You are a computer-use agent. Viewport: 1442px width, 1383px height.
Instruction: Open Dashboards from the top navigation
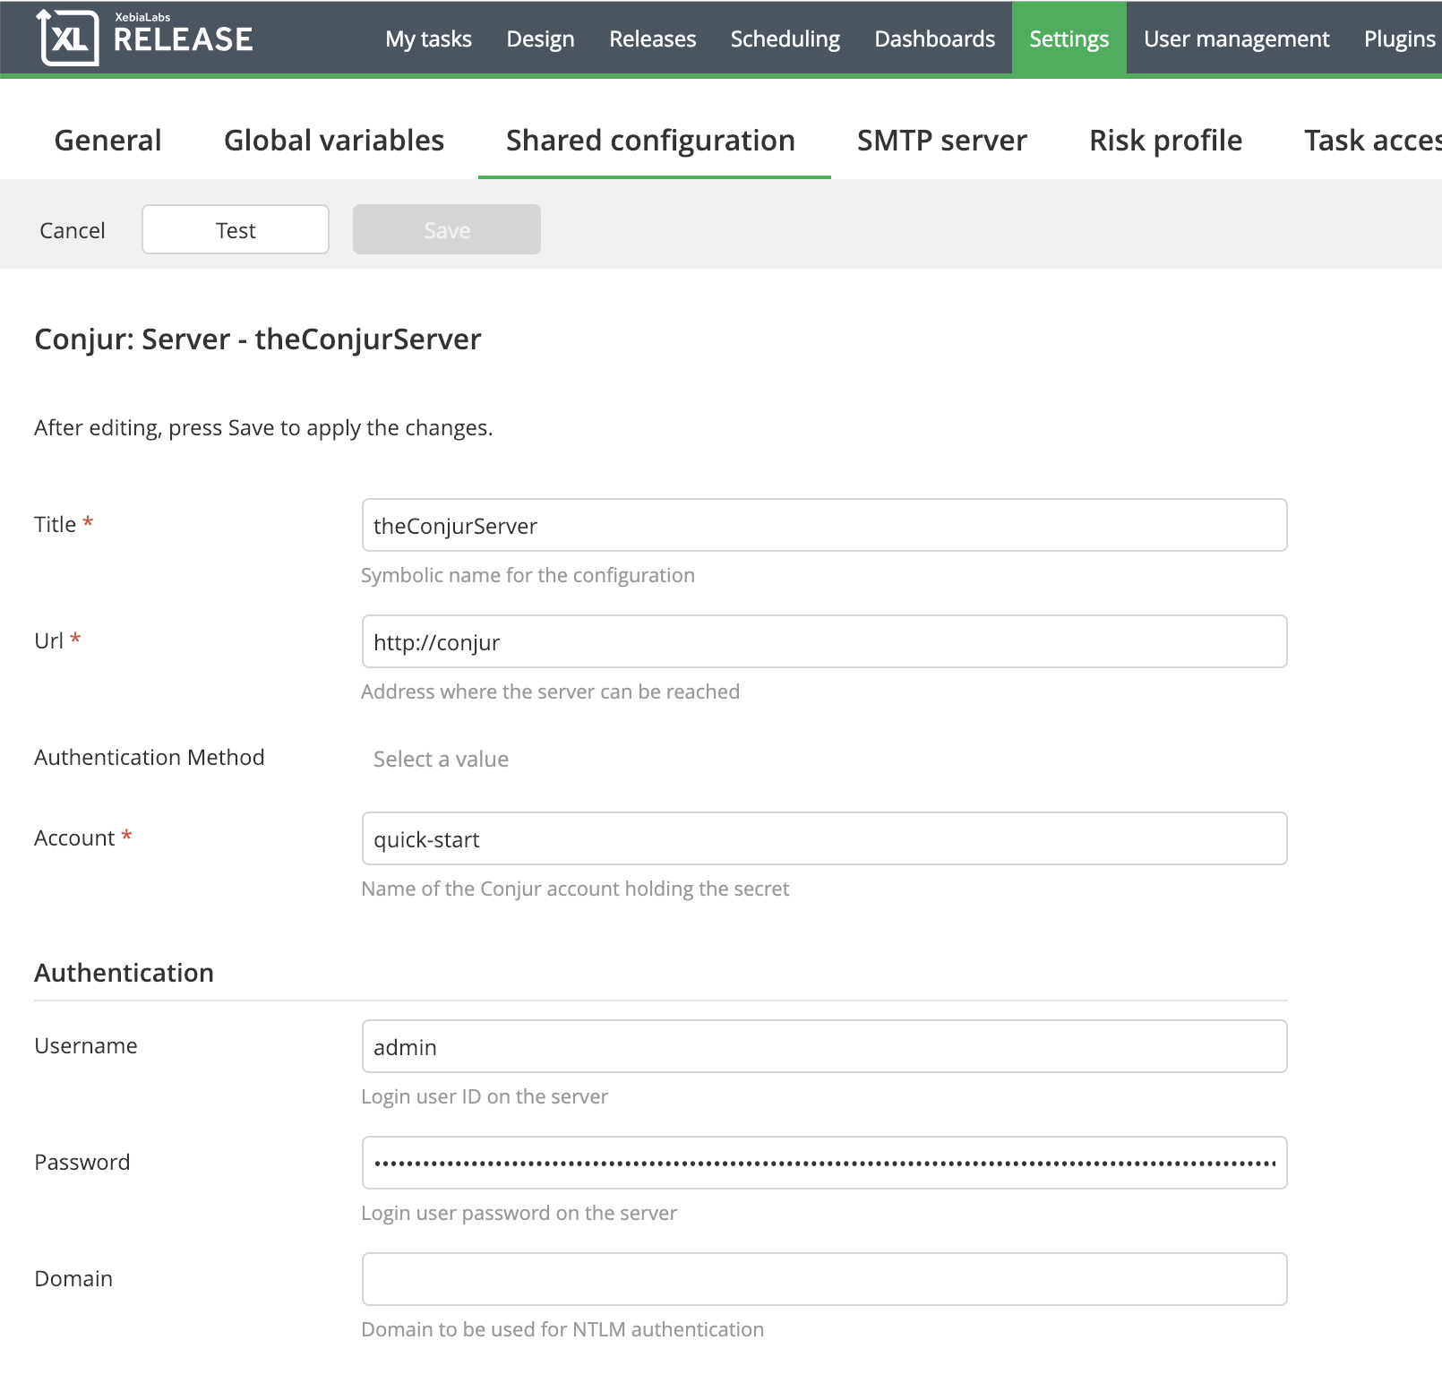click(934, 39)
